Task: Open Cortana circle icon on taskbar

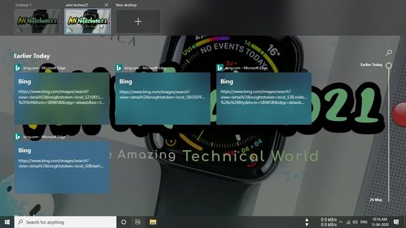Action: (x=124, y=222)
